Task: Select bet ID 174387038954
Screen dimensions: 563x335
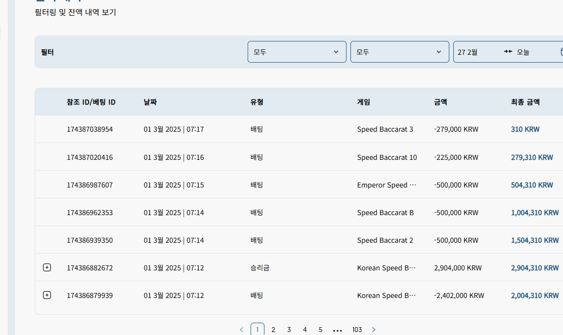Action: (90, 129)
